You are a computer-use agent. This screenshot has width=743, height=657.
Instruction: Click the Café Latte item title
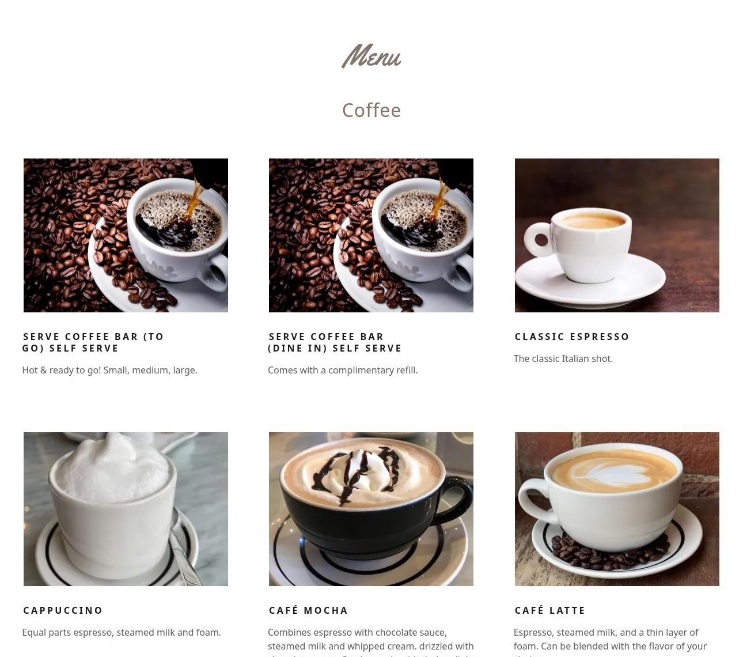coord(550,610)
